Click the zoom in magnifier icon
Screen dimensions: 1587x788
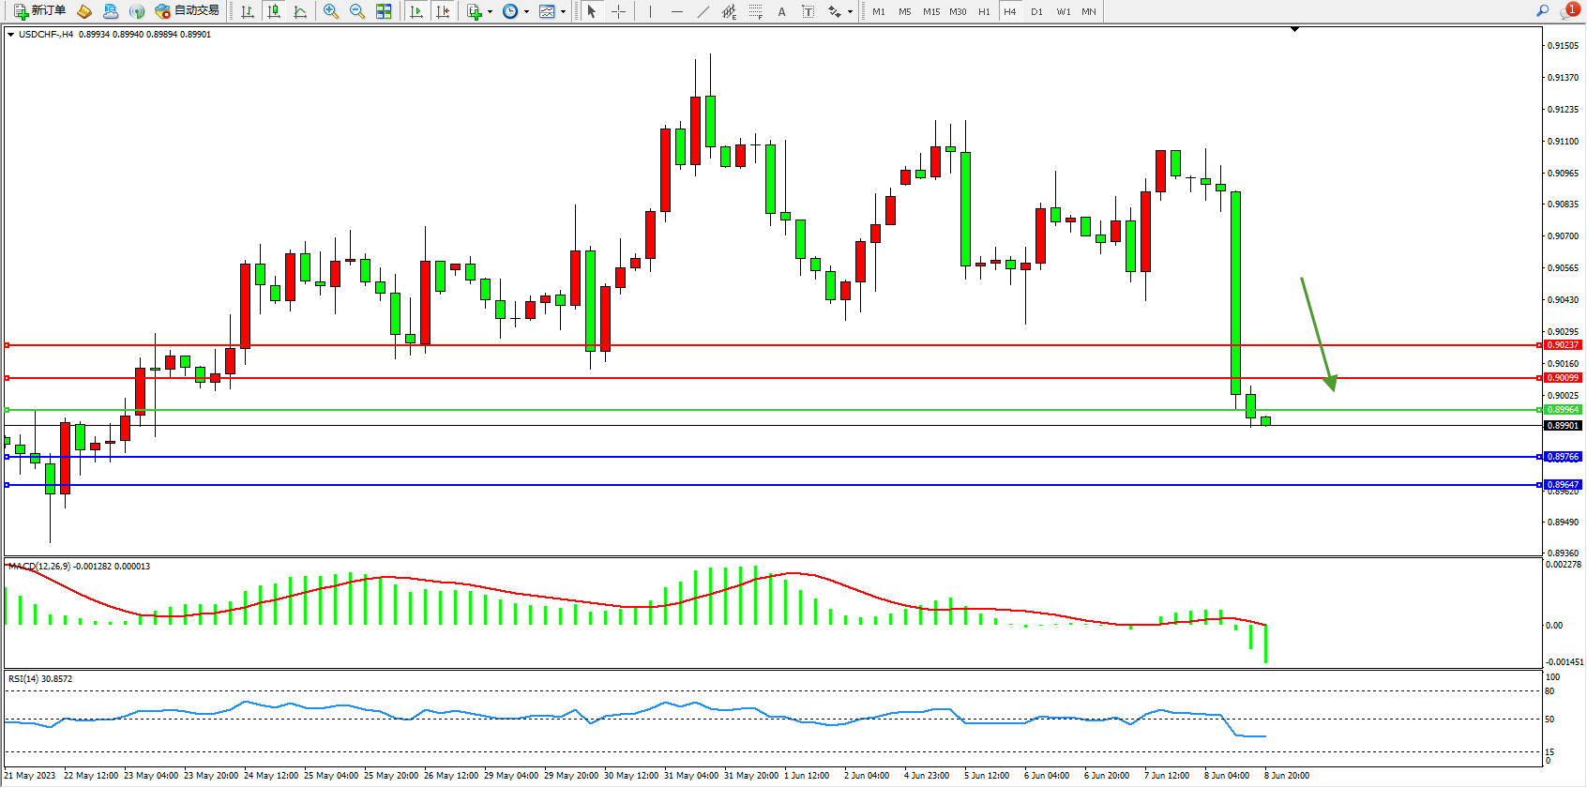(x=331, y=11)
